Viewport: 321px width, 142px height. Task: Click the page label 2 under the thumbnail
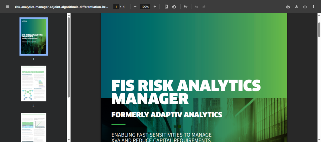34,106
